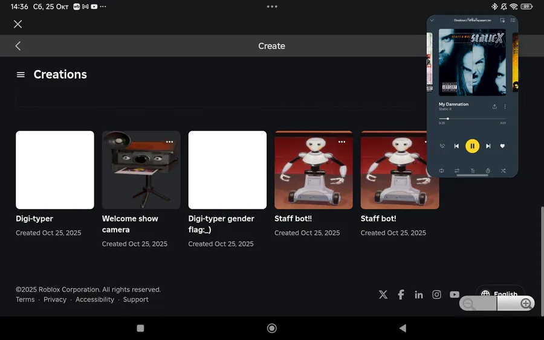This screenshot has width=544, height=340.
Task: Go back using the Create header arrow
Action: coord(18,46)
